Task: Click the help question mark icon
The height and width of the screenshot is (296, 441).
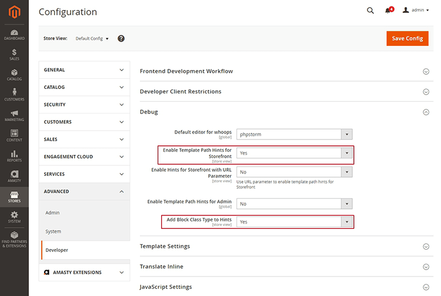Action: 121,38
